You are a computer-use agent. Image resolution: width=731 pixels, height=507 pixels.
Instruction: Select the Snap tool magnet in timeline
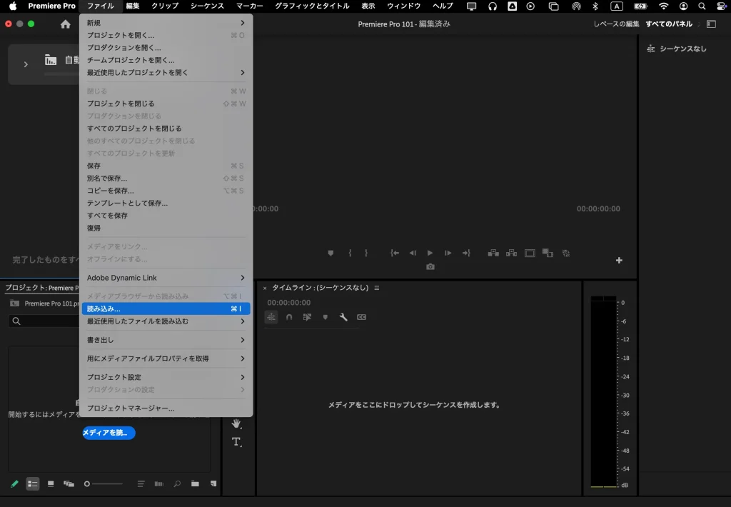pyautogui.click(x=289, y=317)
